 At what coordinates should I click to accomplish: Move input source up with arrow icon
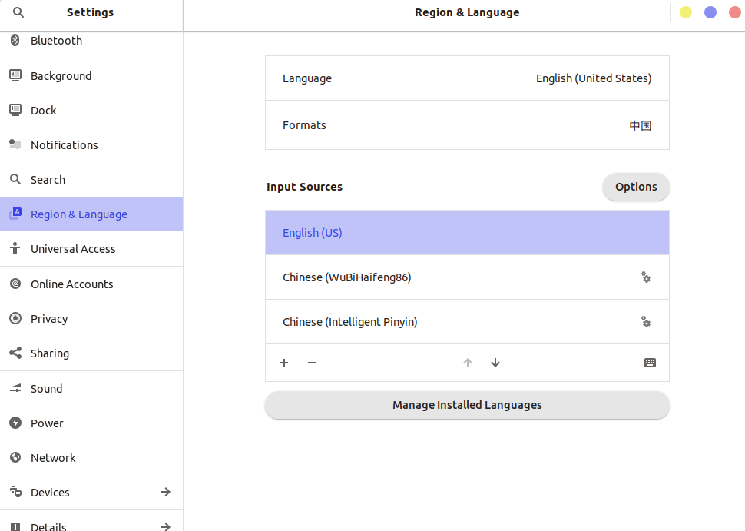point(468,363)
